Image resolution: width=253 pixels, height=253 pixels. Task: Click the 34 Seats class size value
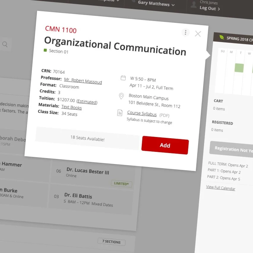[x=69, y=114]
